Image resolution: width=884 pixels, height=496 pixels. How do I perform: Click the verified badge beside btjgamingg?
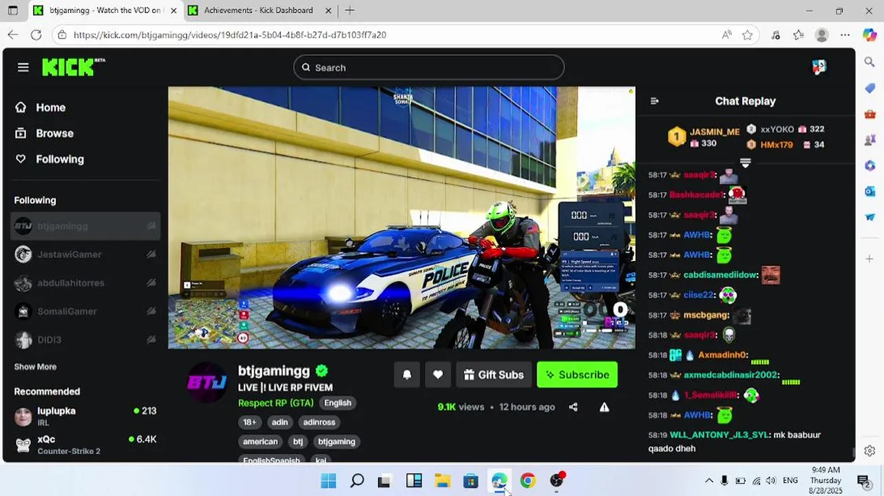click(x=322, y=371)
